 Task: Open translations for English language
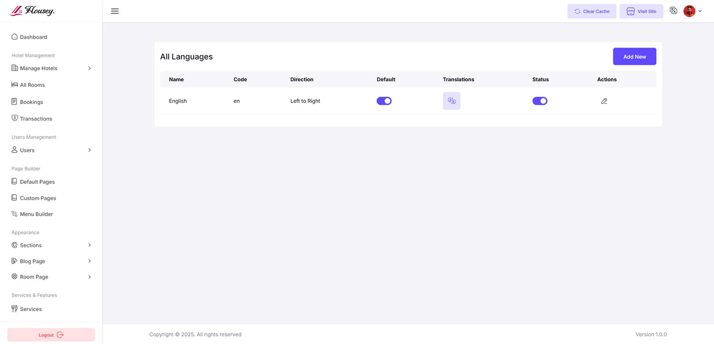point(452,101)
